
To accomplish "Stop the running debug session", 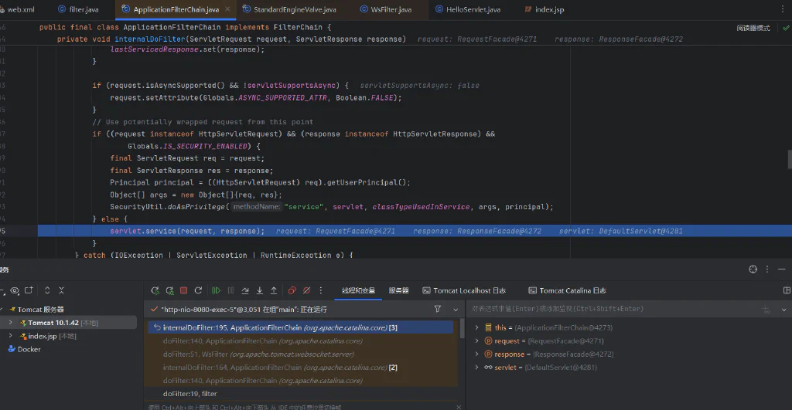I will (x=184, y=290).
